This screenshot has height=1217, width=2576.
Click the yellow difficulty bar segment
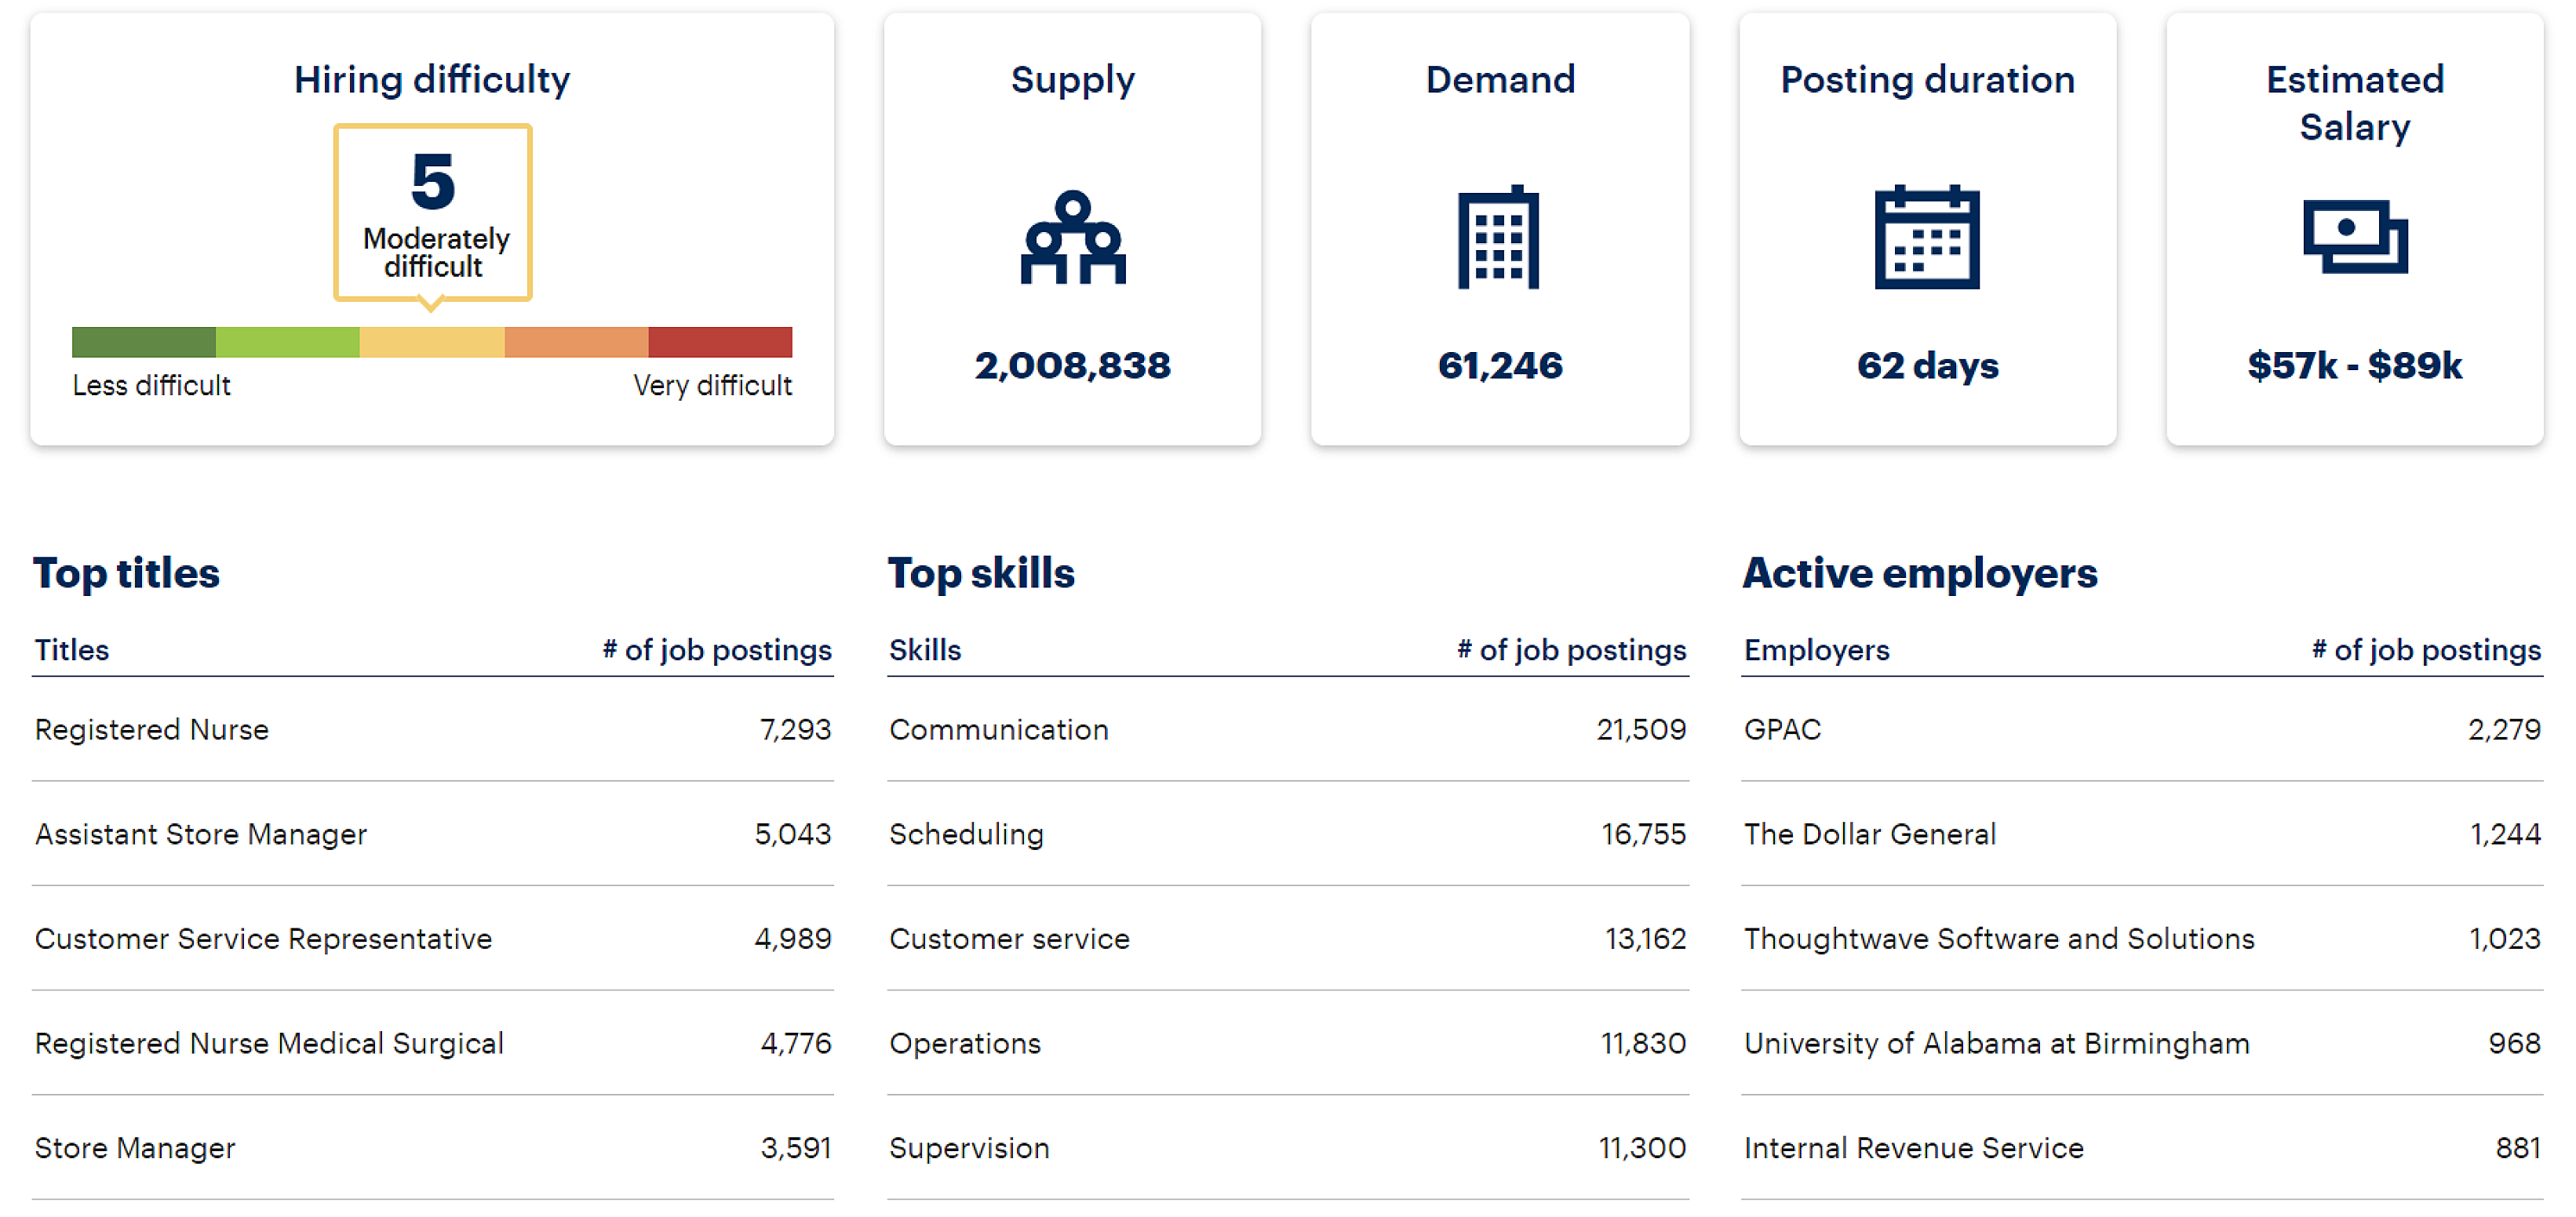431,342
